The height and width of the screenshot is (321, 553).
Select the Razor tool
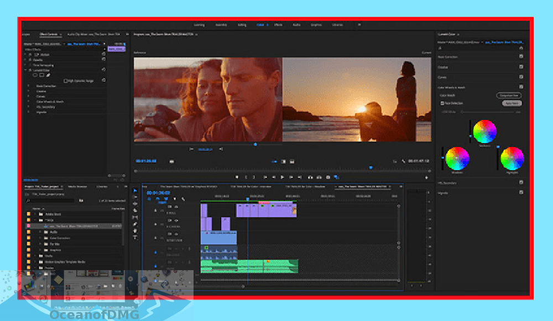(135, 211)
